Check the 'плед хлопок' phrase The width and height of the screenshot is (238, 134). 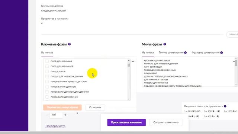point(47,71)
